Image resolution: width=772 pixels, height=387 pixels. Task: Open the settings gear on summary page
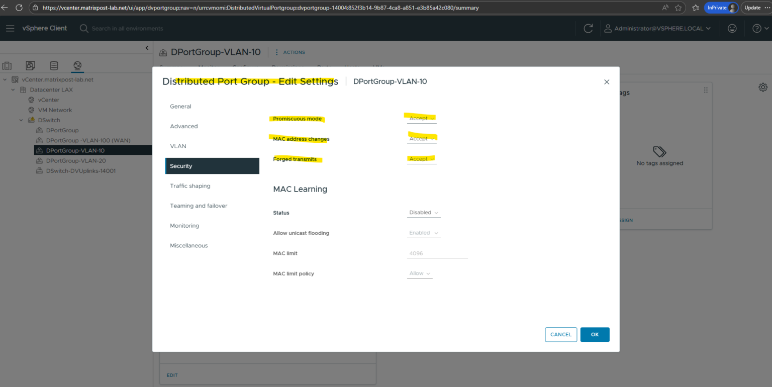pos(763,87)
